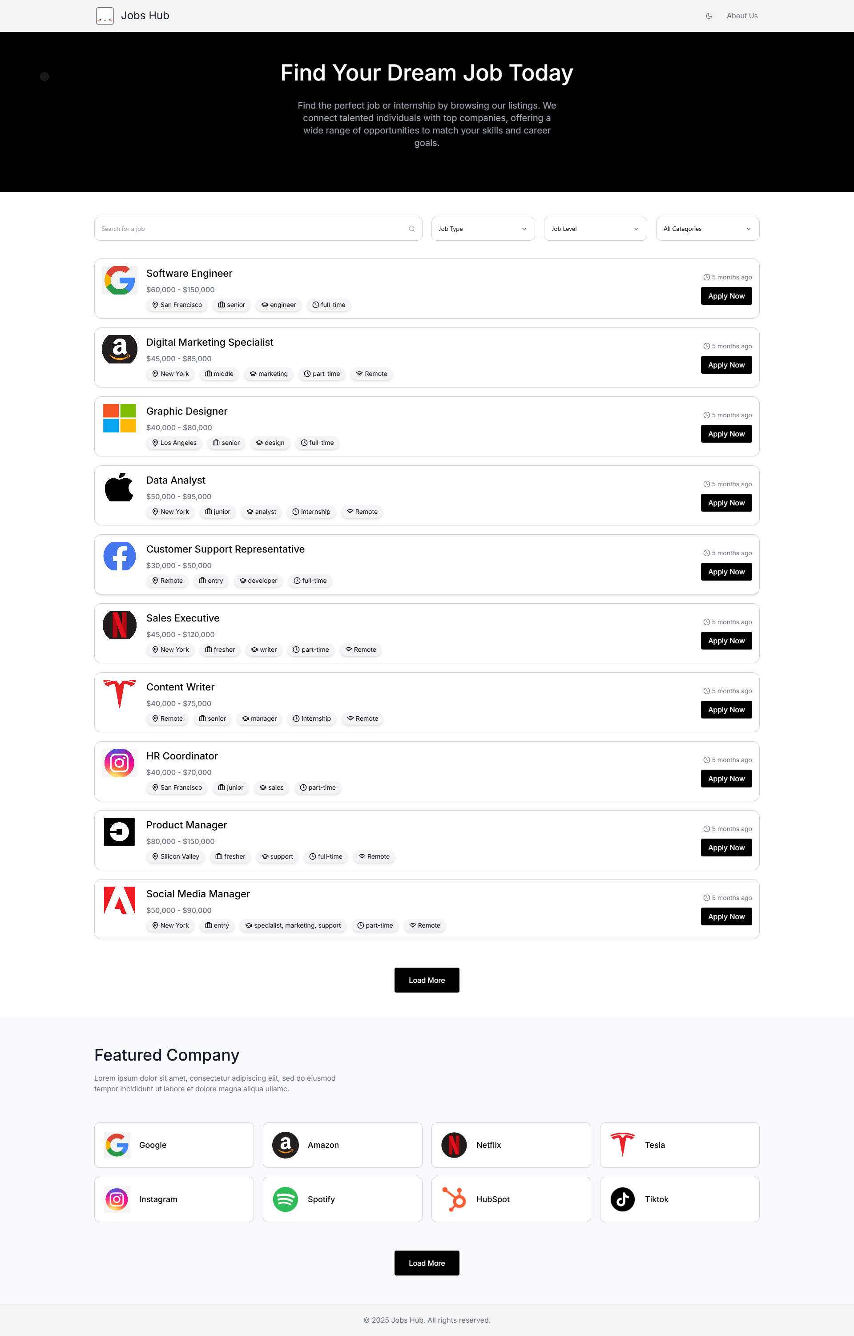
Task: Click the Amazon logo on Digital Marketing listing
Action: [x=120, y=349]
